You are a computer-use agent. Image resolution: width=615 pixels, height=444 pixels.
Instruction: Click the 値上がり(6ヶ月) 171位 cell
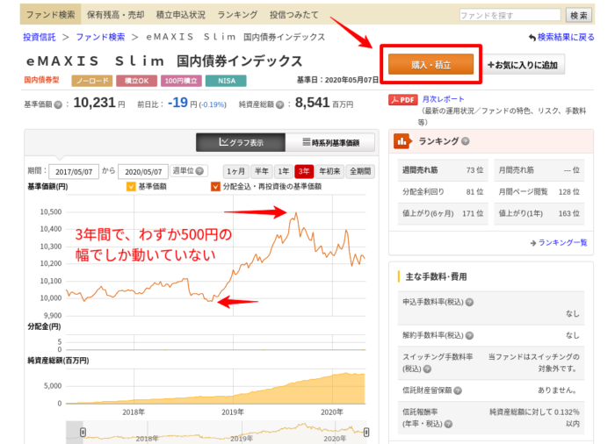coord(443,213)
